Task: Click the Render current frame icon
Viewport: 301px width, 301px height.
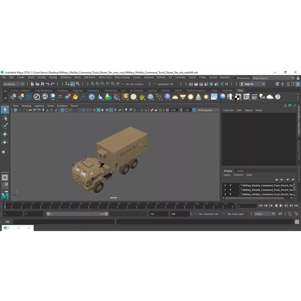Action: 196,84
